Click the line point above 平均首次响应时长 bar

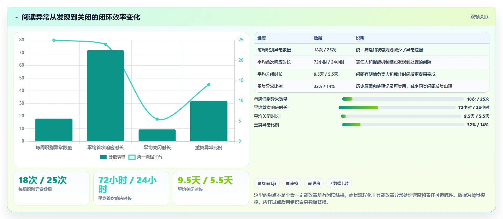click(106, 44)
